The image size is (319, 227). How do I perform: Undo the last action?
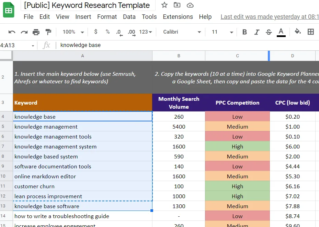12,32
